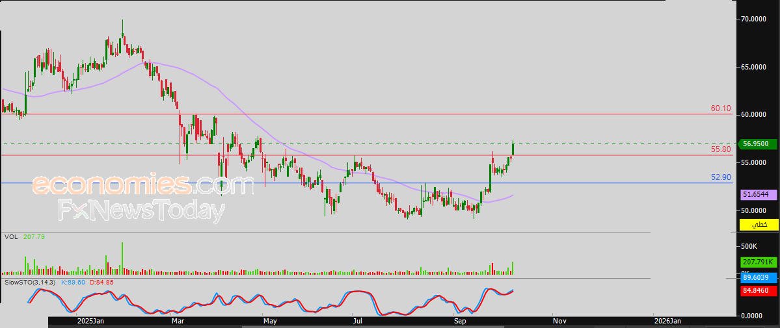Click the 2025Jan date axis label
The image size is (780, 328).
[90, 321]
